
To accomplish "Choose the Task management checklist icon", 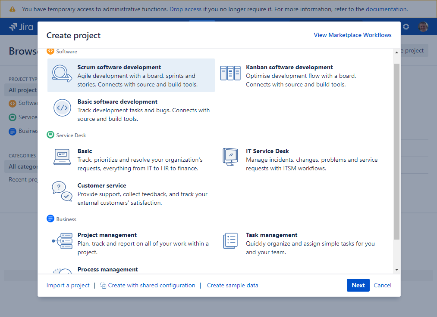I will pos(230,240).
